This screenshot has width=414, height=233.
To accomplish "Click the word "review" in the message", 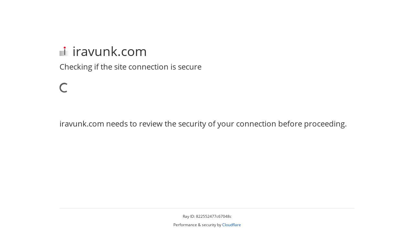I will [151, 124].
